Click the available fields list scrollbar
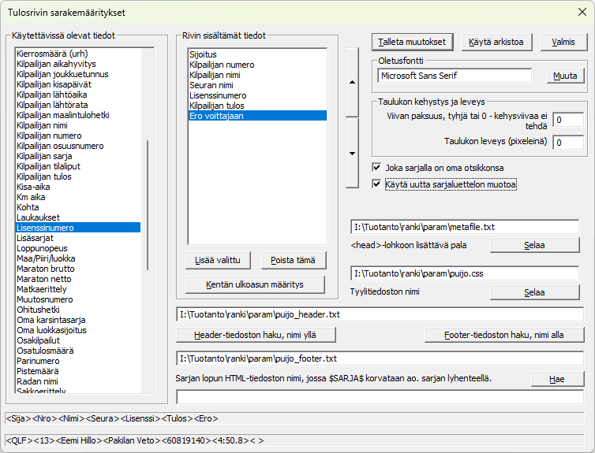The height and width of the screenshot is (453, 595). pos(146,221)
